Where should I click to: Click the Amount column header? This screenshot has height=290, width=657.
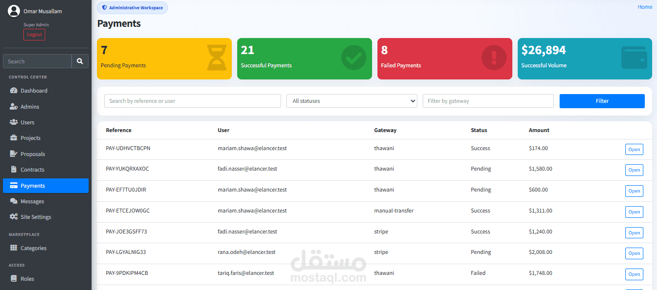pos(539,130)
